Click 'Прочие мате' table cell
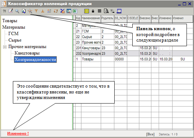This screenshot has height=138, width=194. pyautogui.click(x=91, y=42)
